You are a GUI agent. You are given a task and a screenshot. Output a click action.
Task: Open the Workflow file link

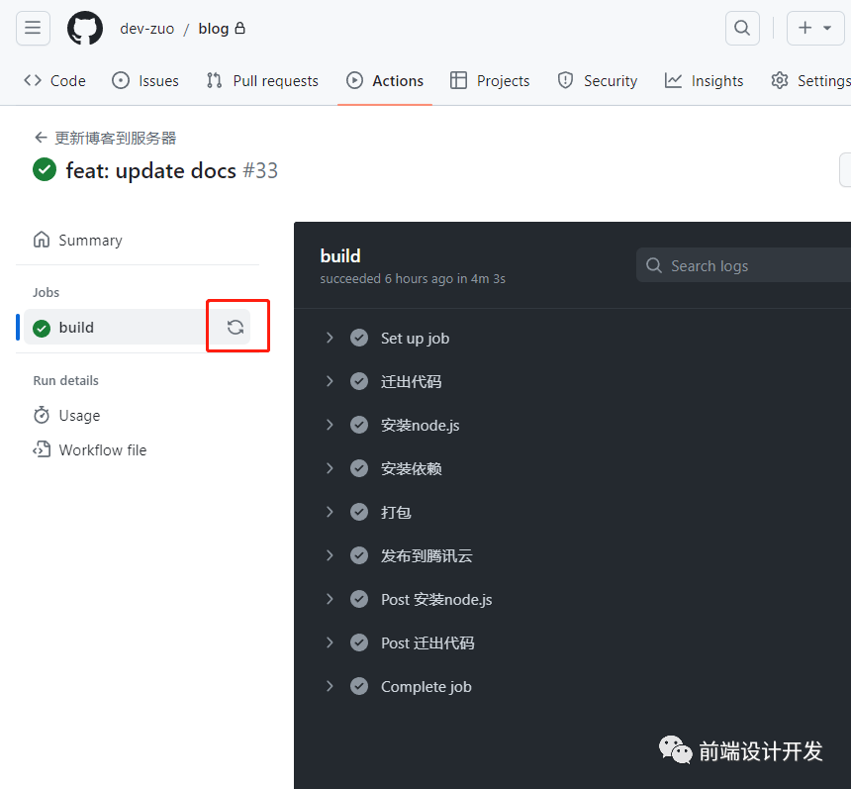tap(90, 450)
